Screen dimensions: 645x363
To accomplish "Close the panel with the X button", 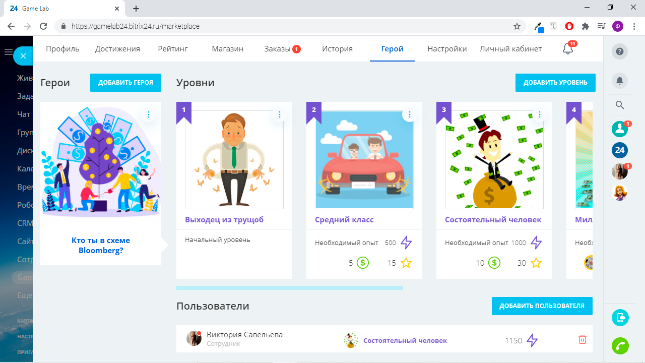I will pyautogui.click(x=23, y=56).
